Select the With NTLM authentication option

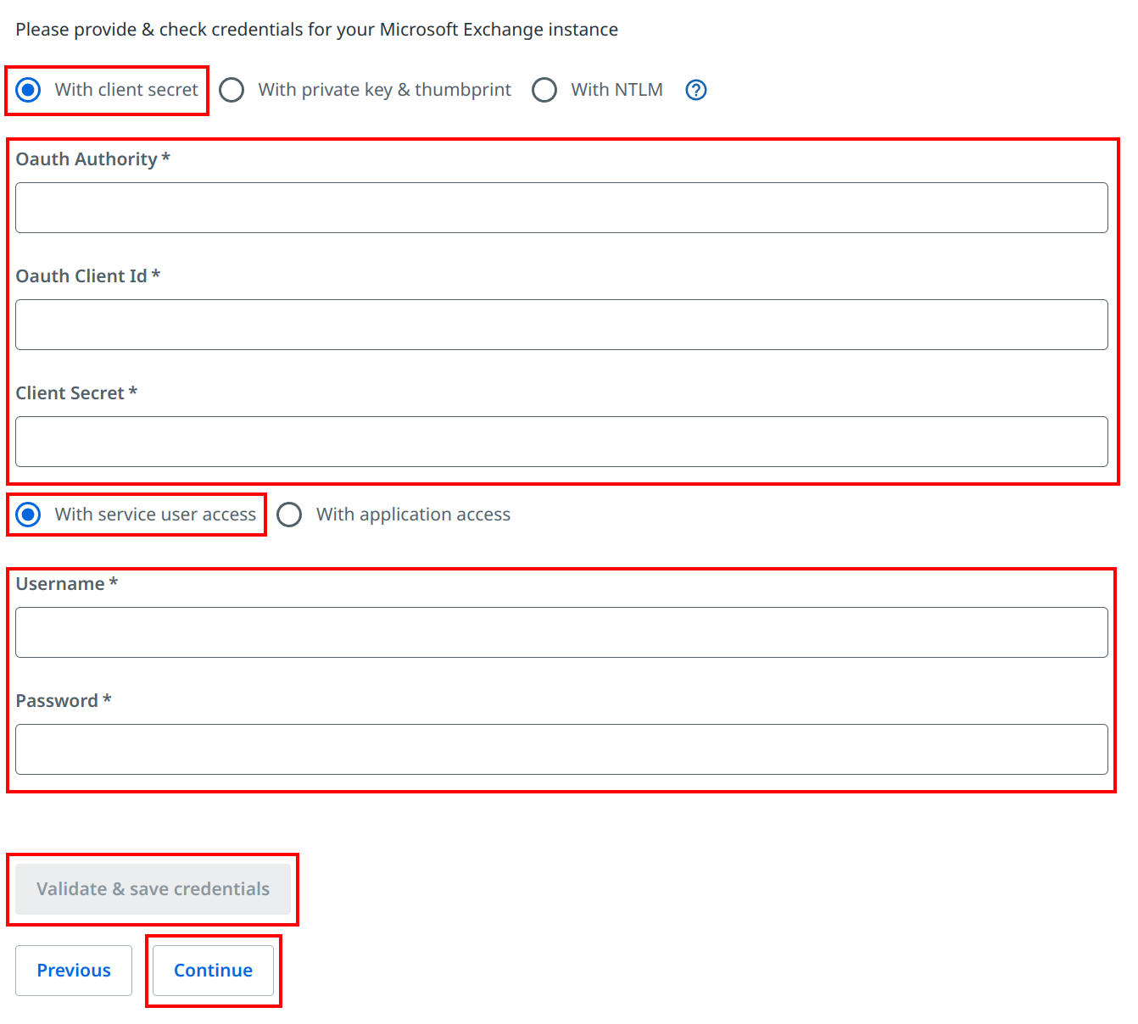pyautogui.click(x=544, y=90)
